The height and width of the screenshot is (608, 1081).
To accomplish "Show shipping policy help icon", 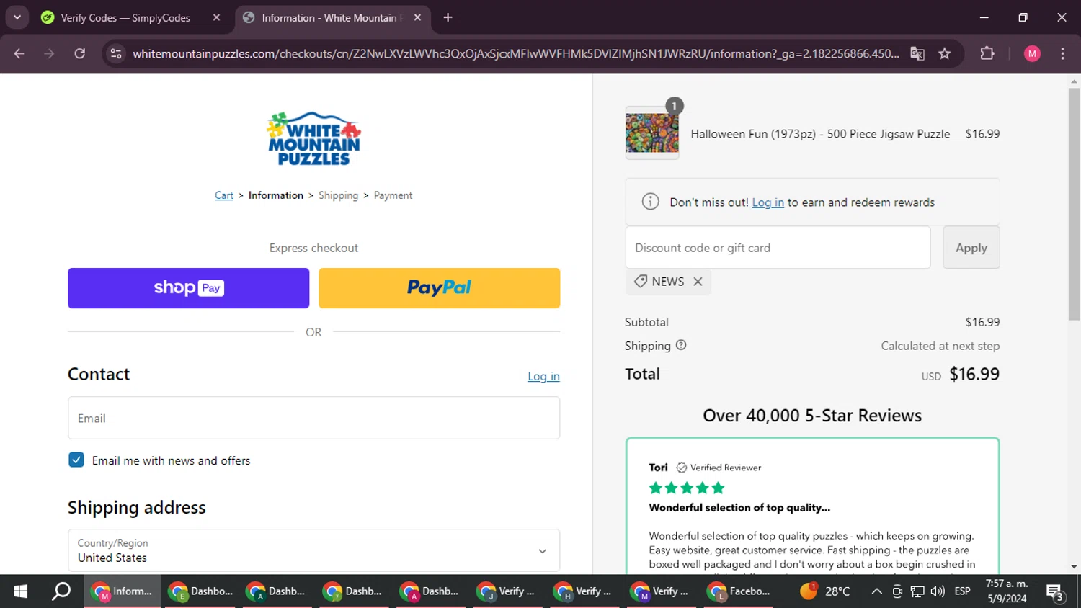I will tap(681, 345).
